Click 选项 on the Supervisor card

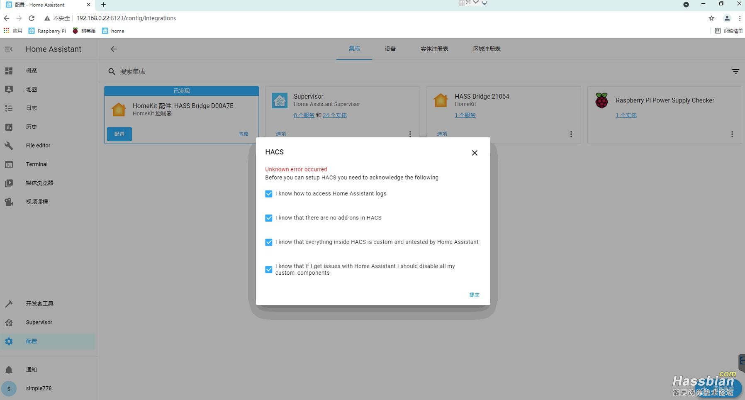point(281,134)
